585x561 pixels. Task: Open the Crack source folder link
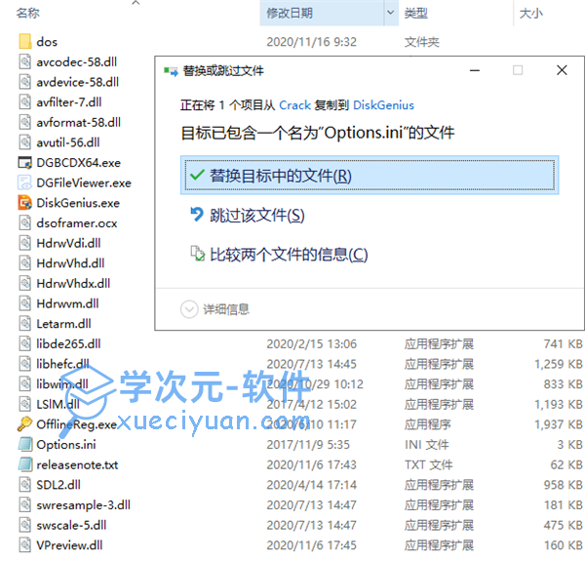click(294, 105)
